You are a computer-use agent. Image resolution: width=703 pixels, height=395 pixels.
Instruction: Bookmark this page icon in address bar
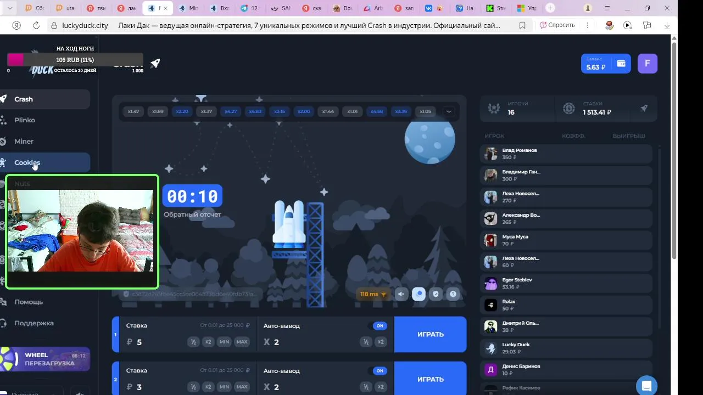[522, 25]
